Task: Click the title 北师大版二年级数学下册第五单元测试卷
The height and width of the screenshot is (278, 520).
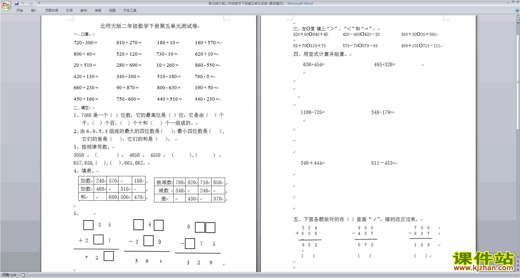Action: tap(149, 26)
